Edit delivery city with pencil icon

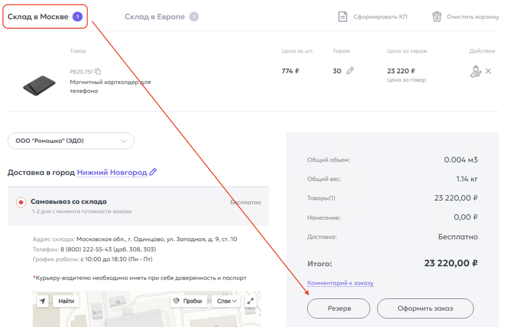(x=153, y=172)
